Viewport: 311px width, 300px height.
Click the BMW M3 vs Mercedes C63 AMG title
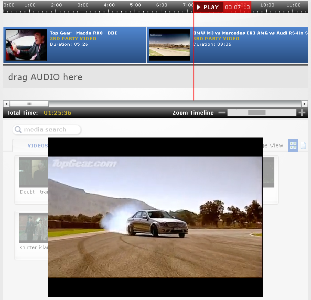pos(251,33)
